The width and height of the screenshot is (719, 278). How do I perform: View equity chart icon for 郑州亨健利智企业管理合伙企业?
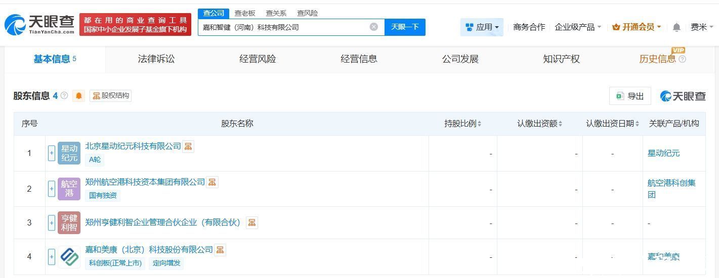[252, 223]
